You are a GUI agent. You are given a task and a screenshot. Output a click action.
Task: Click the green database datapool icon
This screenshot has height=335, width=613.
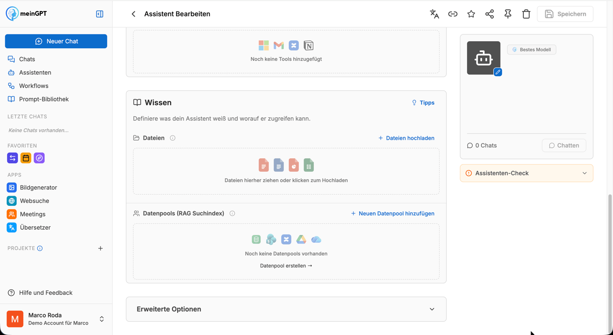click(x=256, y=239)
